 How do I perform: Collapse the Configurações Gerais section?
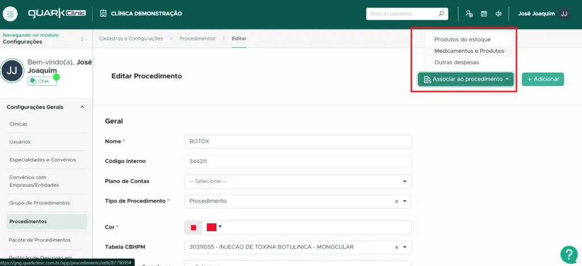click(x=82, y=107)
